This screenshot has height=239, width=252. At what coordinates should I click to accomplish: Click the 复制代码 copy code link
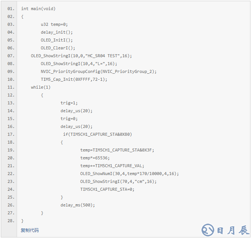(x=30, y=230)
